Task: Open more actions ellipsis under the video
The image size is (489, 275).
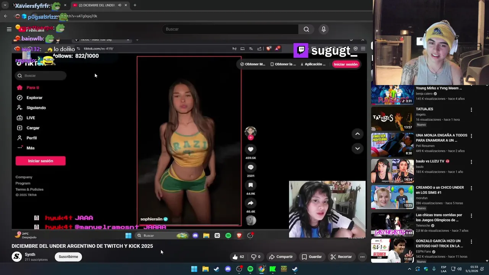Action: [362, 257]
